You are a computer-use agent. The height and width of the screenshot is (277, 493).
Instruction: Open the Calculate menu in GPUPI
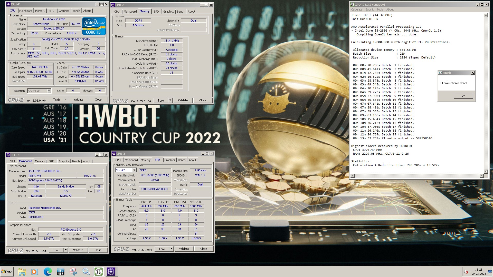pos(357,9)
